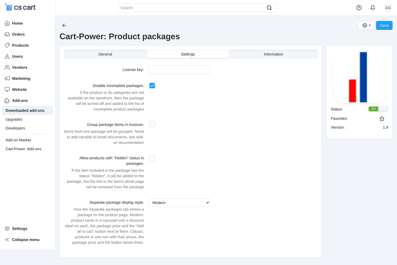Image resolution: width=397 pixels, height=265 pixels.
Task: Click the Save button
Action: [x=384, y=26]
